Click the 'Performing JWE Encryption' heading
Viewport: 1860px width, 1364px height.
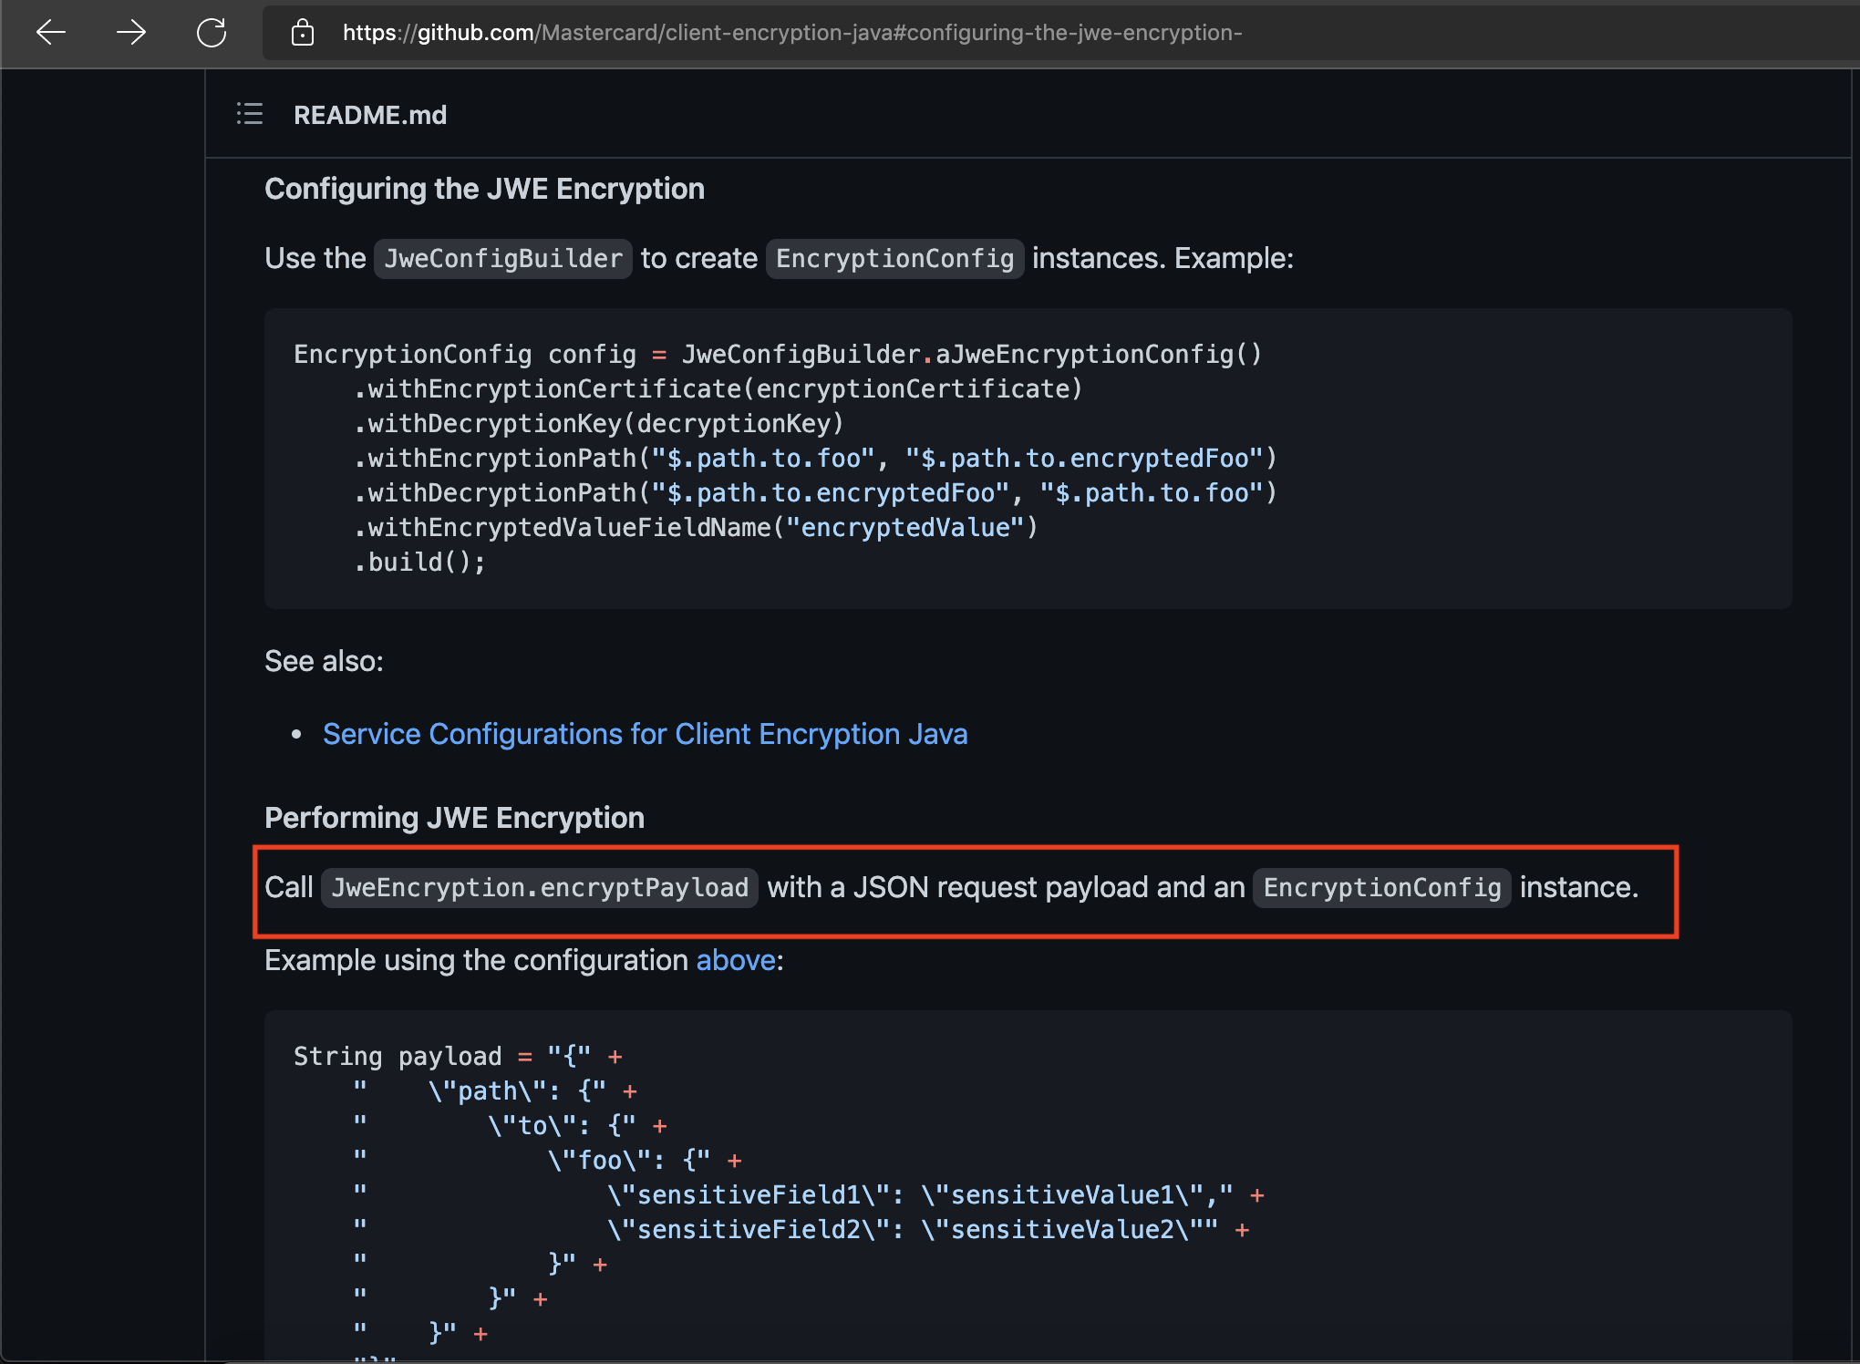(454, 818)
